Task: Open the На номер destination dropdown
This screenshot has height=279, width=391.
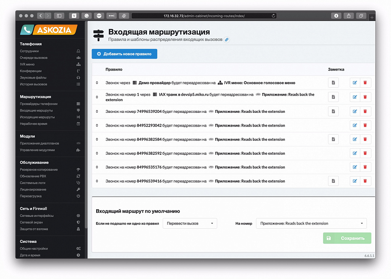Action: pyautogui.click(x=311, y=223)
